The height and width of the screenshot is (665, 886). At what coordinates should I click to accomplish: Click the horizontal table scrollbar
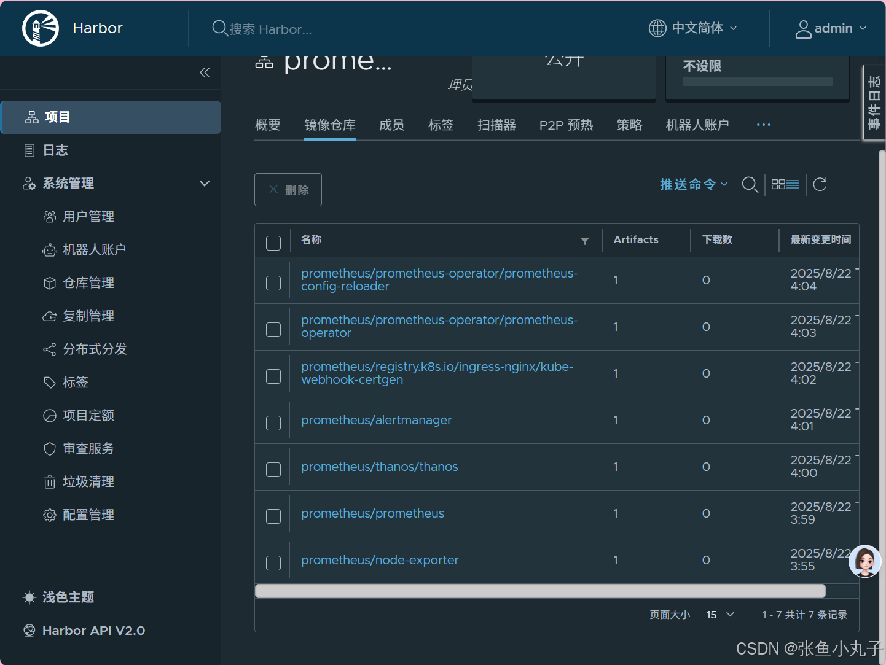pyautogui.click(x=540, y=591)
